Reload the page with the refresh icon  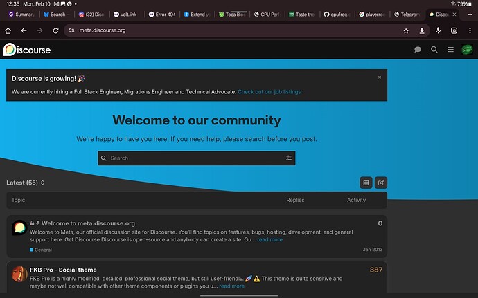(x=55, y=30)
